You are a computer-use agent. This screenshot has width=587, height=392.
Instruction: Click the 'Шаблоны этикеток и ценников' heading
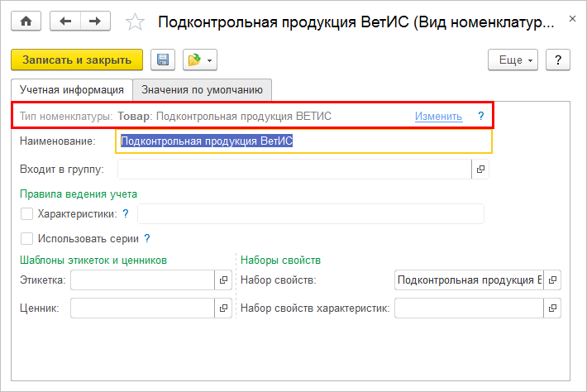pyautogui.click(x=93, y=261)
